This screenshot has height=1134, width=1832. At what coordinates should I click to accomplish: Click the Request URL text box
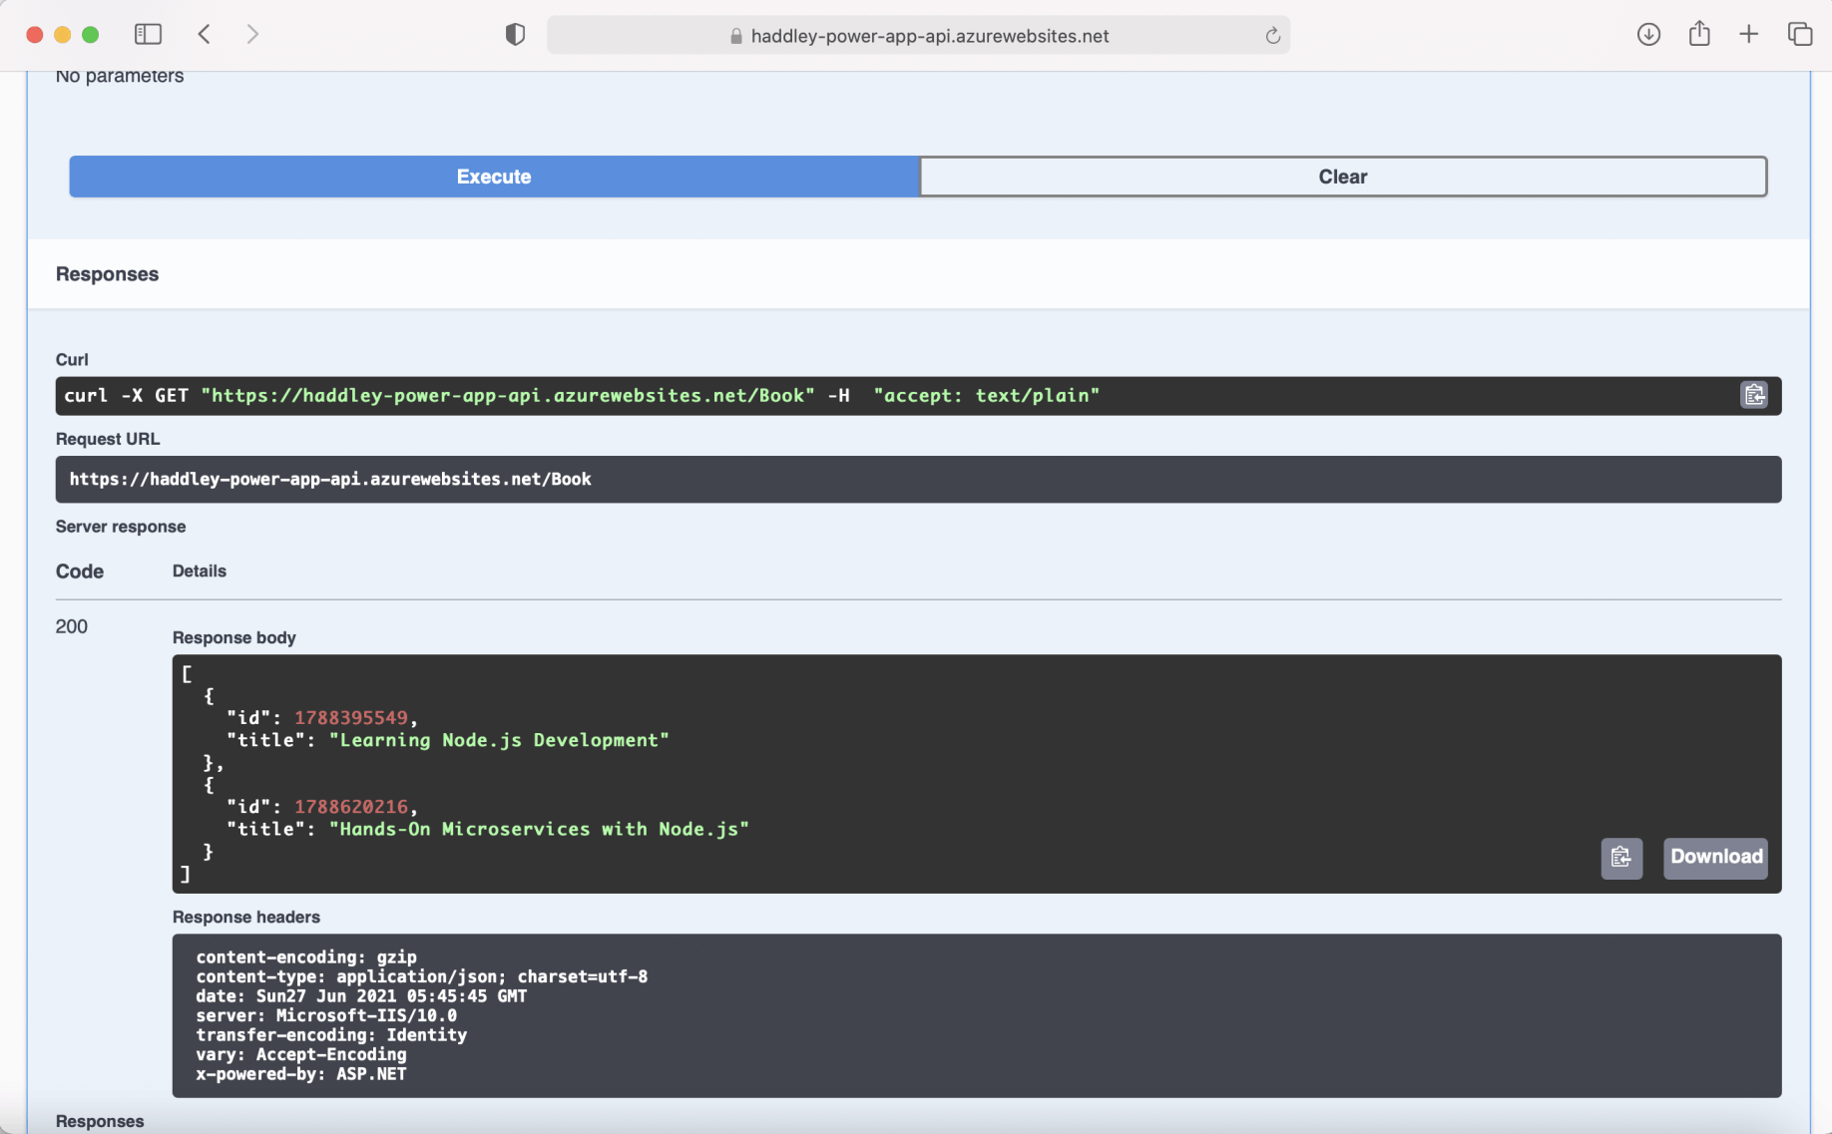pyautogui.click(x=917, y=480)
